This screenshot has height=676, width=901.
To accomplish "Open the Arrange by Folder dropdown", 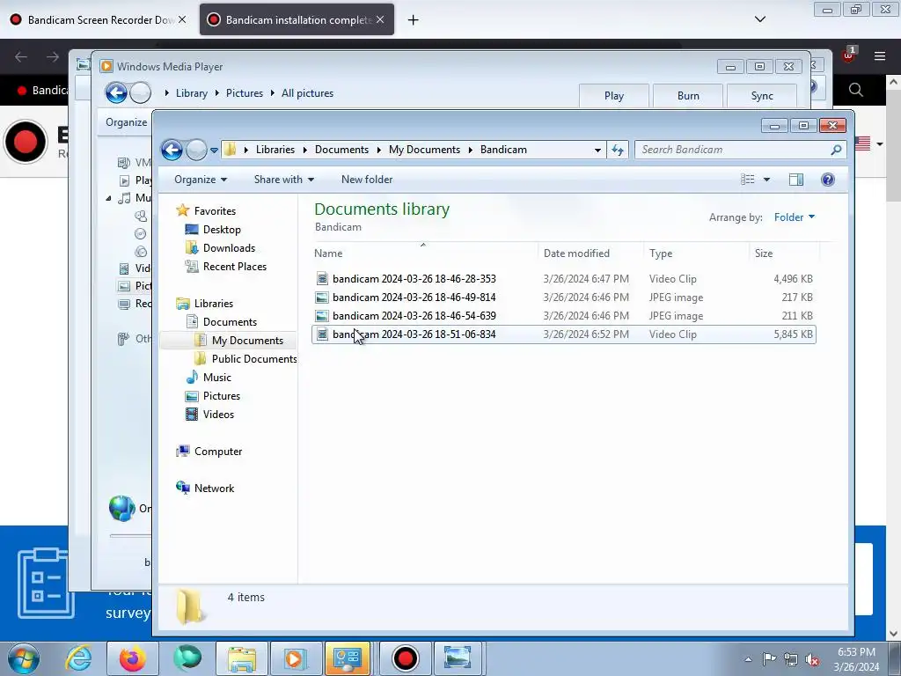I will [x=795, y=217].
